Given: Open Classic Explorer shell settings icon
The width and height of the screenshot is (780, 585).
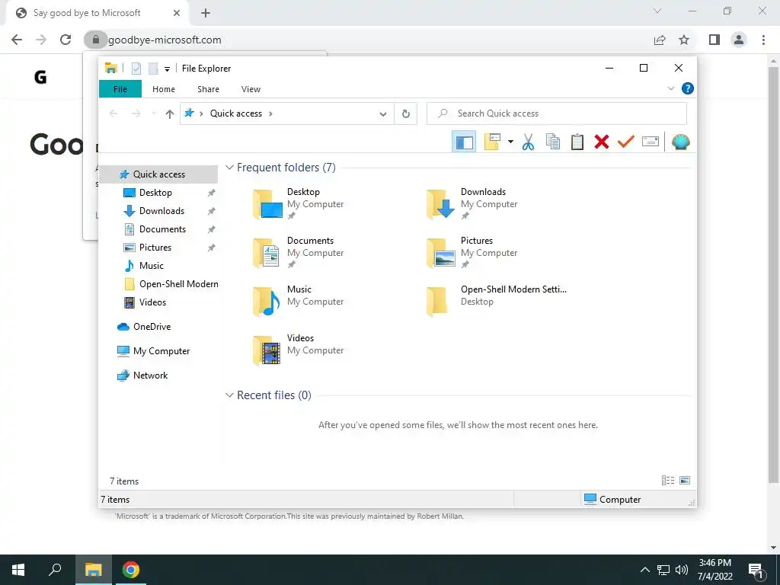Looking at the screenshot, I should (x=680, y=142).
